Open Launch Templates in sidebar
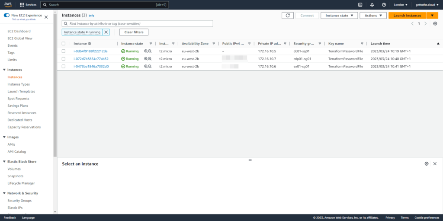Screen dimensions: 443x221 coord(21,92)
